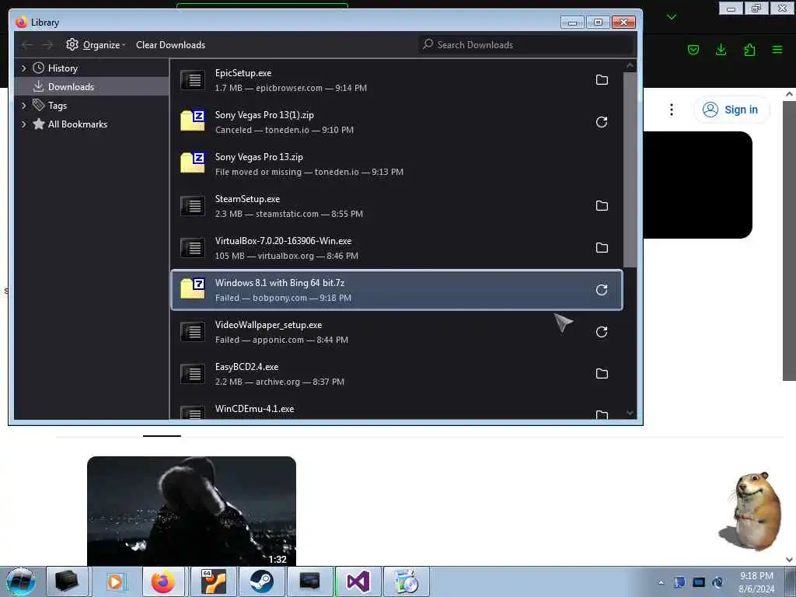
Task: Select the EpicSetup.exe file name
Action: click(x=243, y=73)
